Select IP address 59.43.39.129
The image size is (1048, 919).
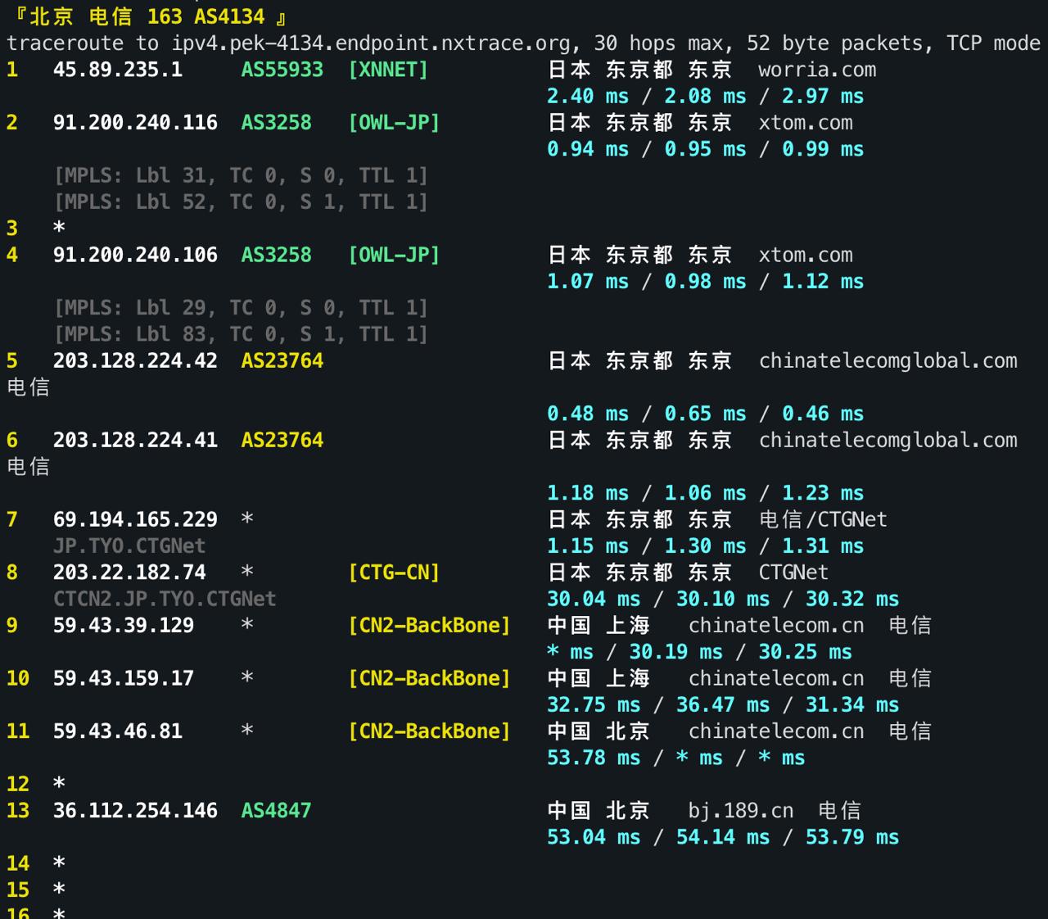click(x=124, y=625)
